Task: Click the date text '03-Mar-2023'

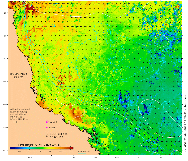Action: click(x=19, y=74)
